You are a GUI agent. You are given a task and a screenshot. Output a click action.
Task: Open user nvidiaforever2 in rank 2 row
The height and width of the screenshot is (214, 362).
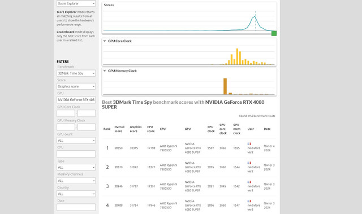(253, 169)
